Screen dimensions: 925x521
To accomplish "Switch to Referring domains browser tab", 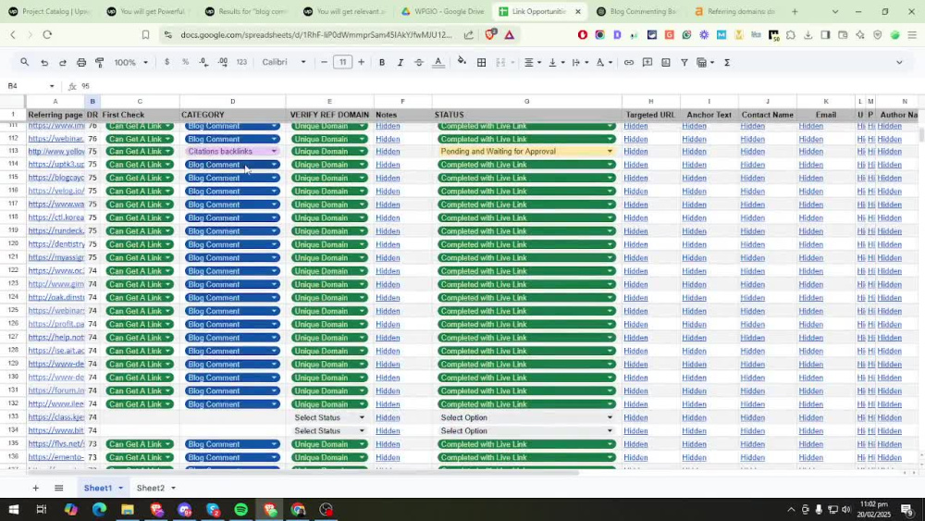I will click(734, 11).
